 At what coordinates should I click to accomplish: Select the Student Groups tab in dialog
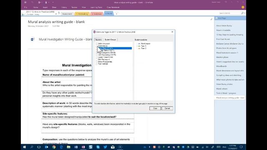(110, 40)
